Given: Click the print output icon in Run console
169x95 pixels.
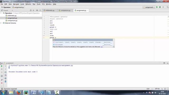Looking at the screenshot, I should tap(5, 78).
